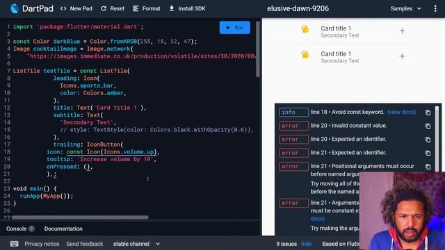The width and height of the screenshot is (445, 250).
Task: Switch to the Console tab
Action: (x=20, y=228)
